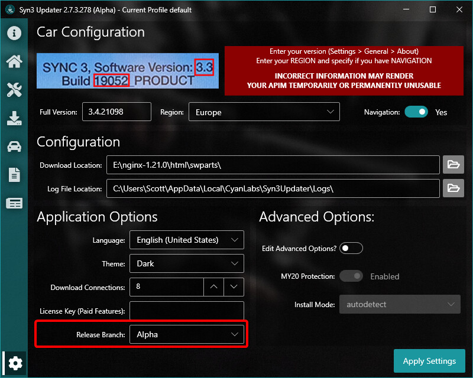Open the Theme dropdown showing Dark
Image resolution: width=473 pixels, height=378 pixels.
(187, 263)
